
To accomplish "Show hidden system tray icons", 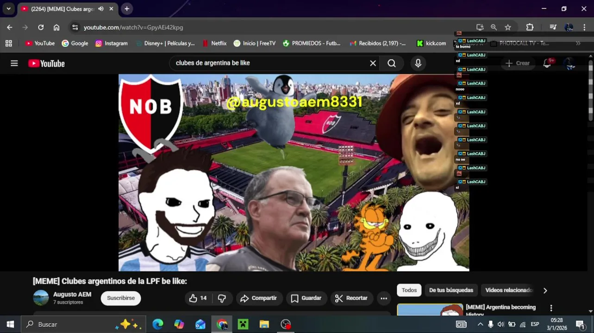I will coord(480,324).
